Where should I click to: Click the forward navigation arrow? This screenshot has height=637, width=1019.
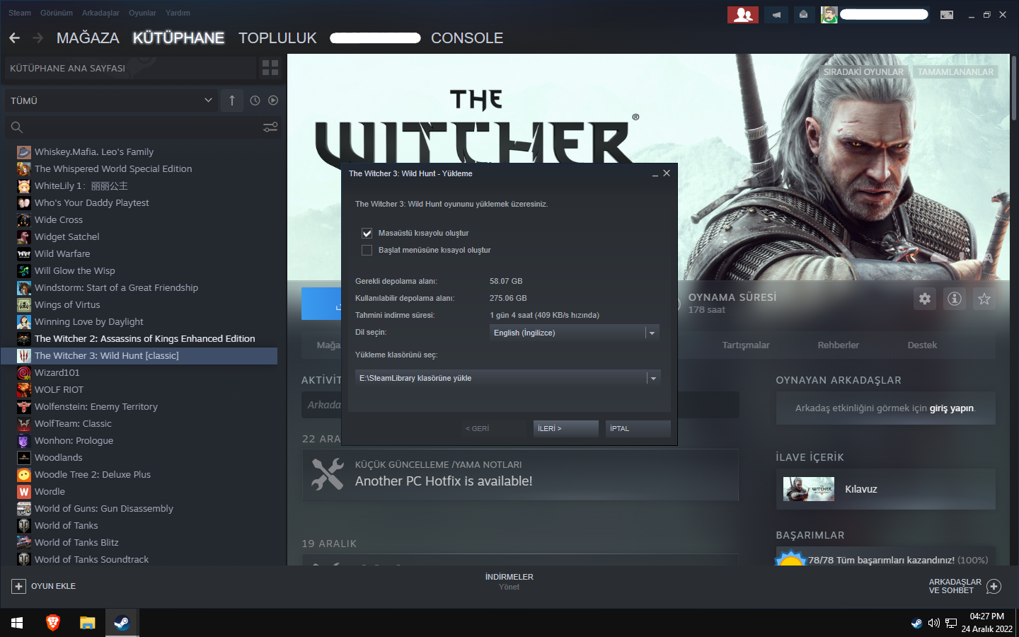[38, 38]
